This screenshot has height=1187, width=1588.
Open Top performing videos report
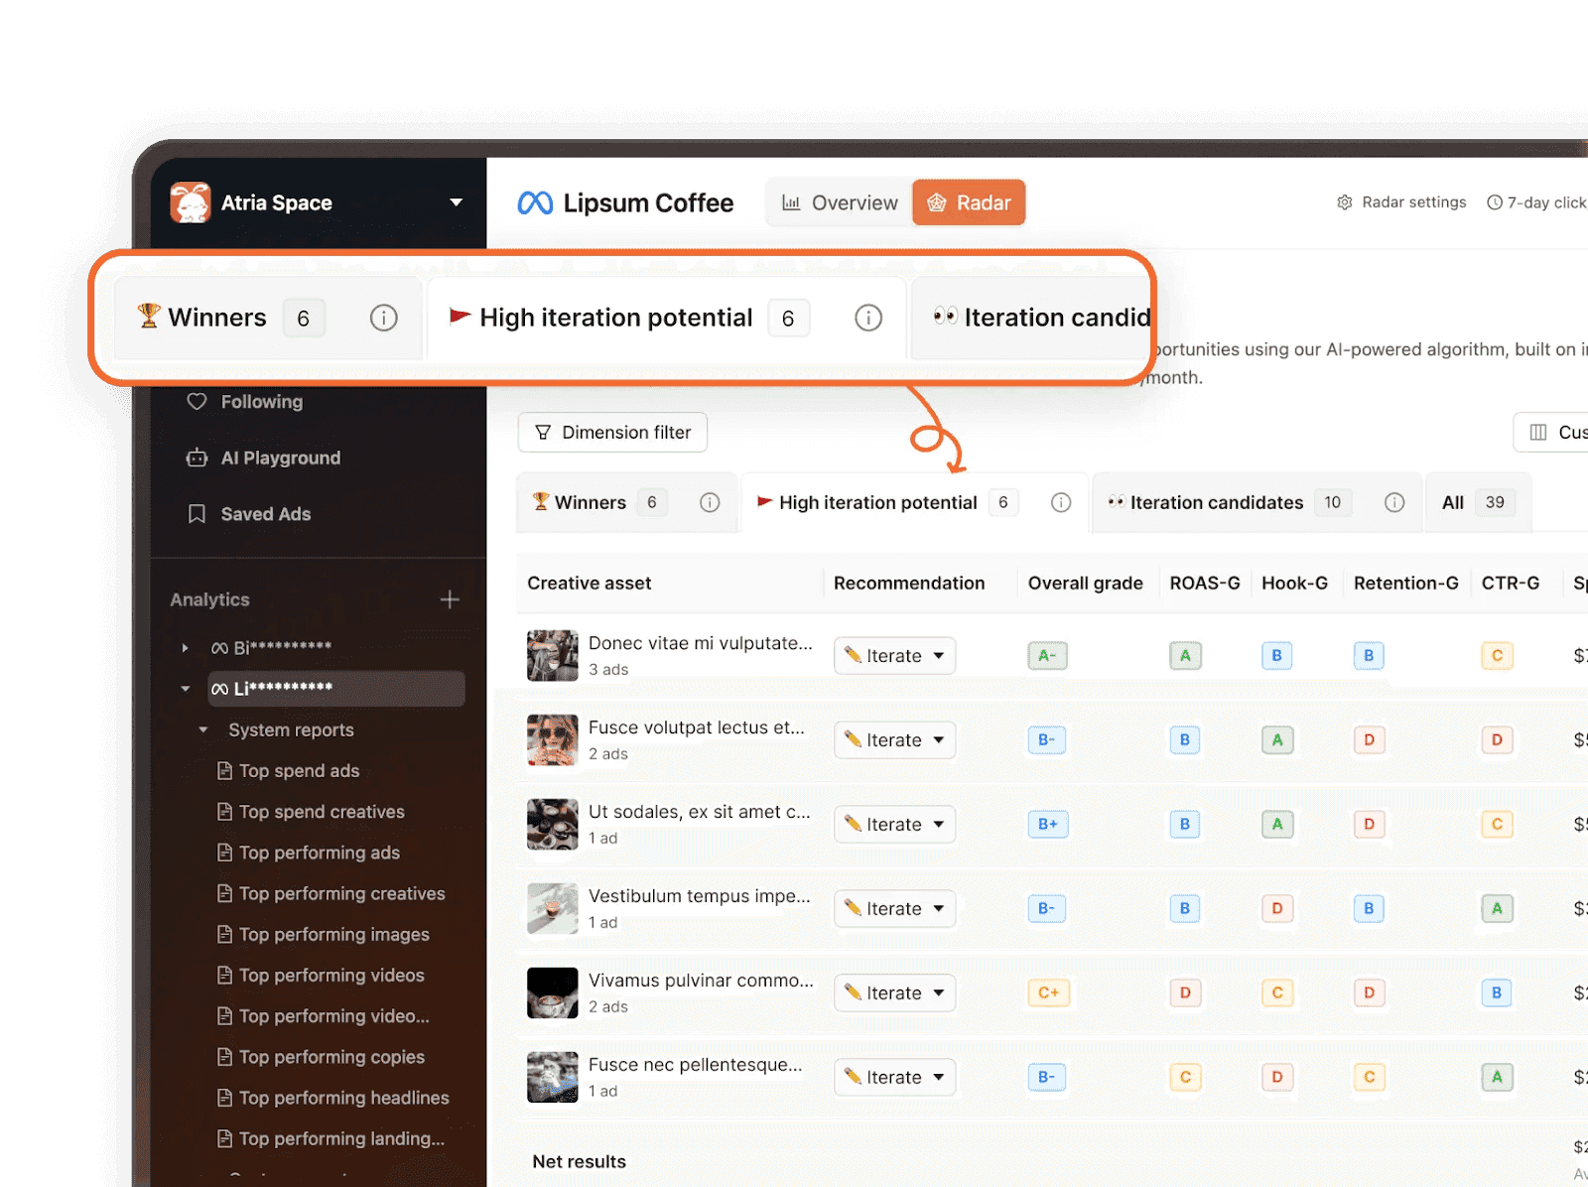(331, 975)
